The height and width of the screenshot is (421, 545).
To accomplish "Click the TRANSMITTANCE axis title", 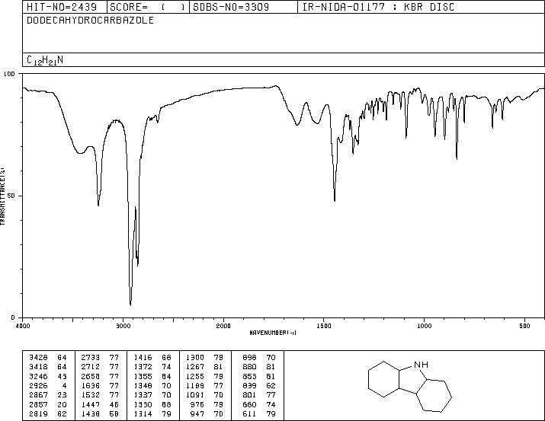I will (x=2, y=196).
